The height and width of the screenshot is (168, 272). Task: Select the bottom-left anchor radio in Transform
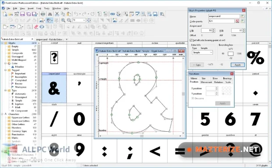coord(223,94)
